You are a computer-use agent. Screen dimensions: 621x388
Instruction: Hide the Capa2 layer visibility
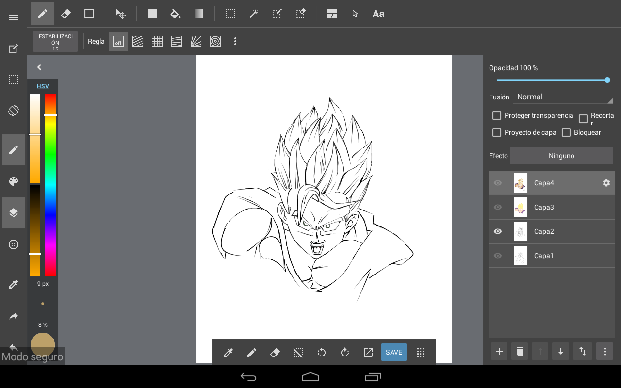[x=498, y=231]
